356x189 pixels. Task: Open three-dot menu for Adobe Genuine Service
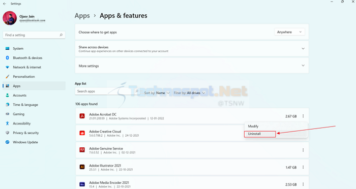(x=303, y=150)
